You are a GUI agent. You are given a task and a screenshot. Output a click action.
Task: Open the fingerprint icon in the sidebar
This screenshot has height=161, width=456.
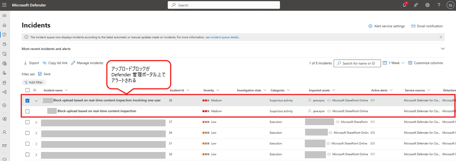(4, 63)
